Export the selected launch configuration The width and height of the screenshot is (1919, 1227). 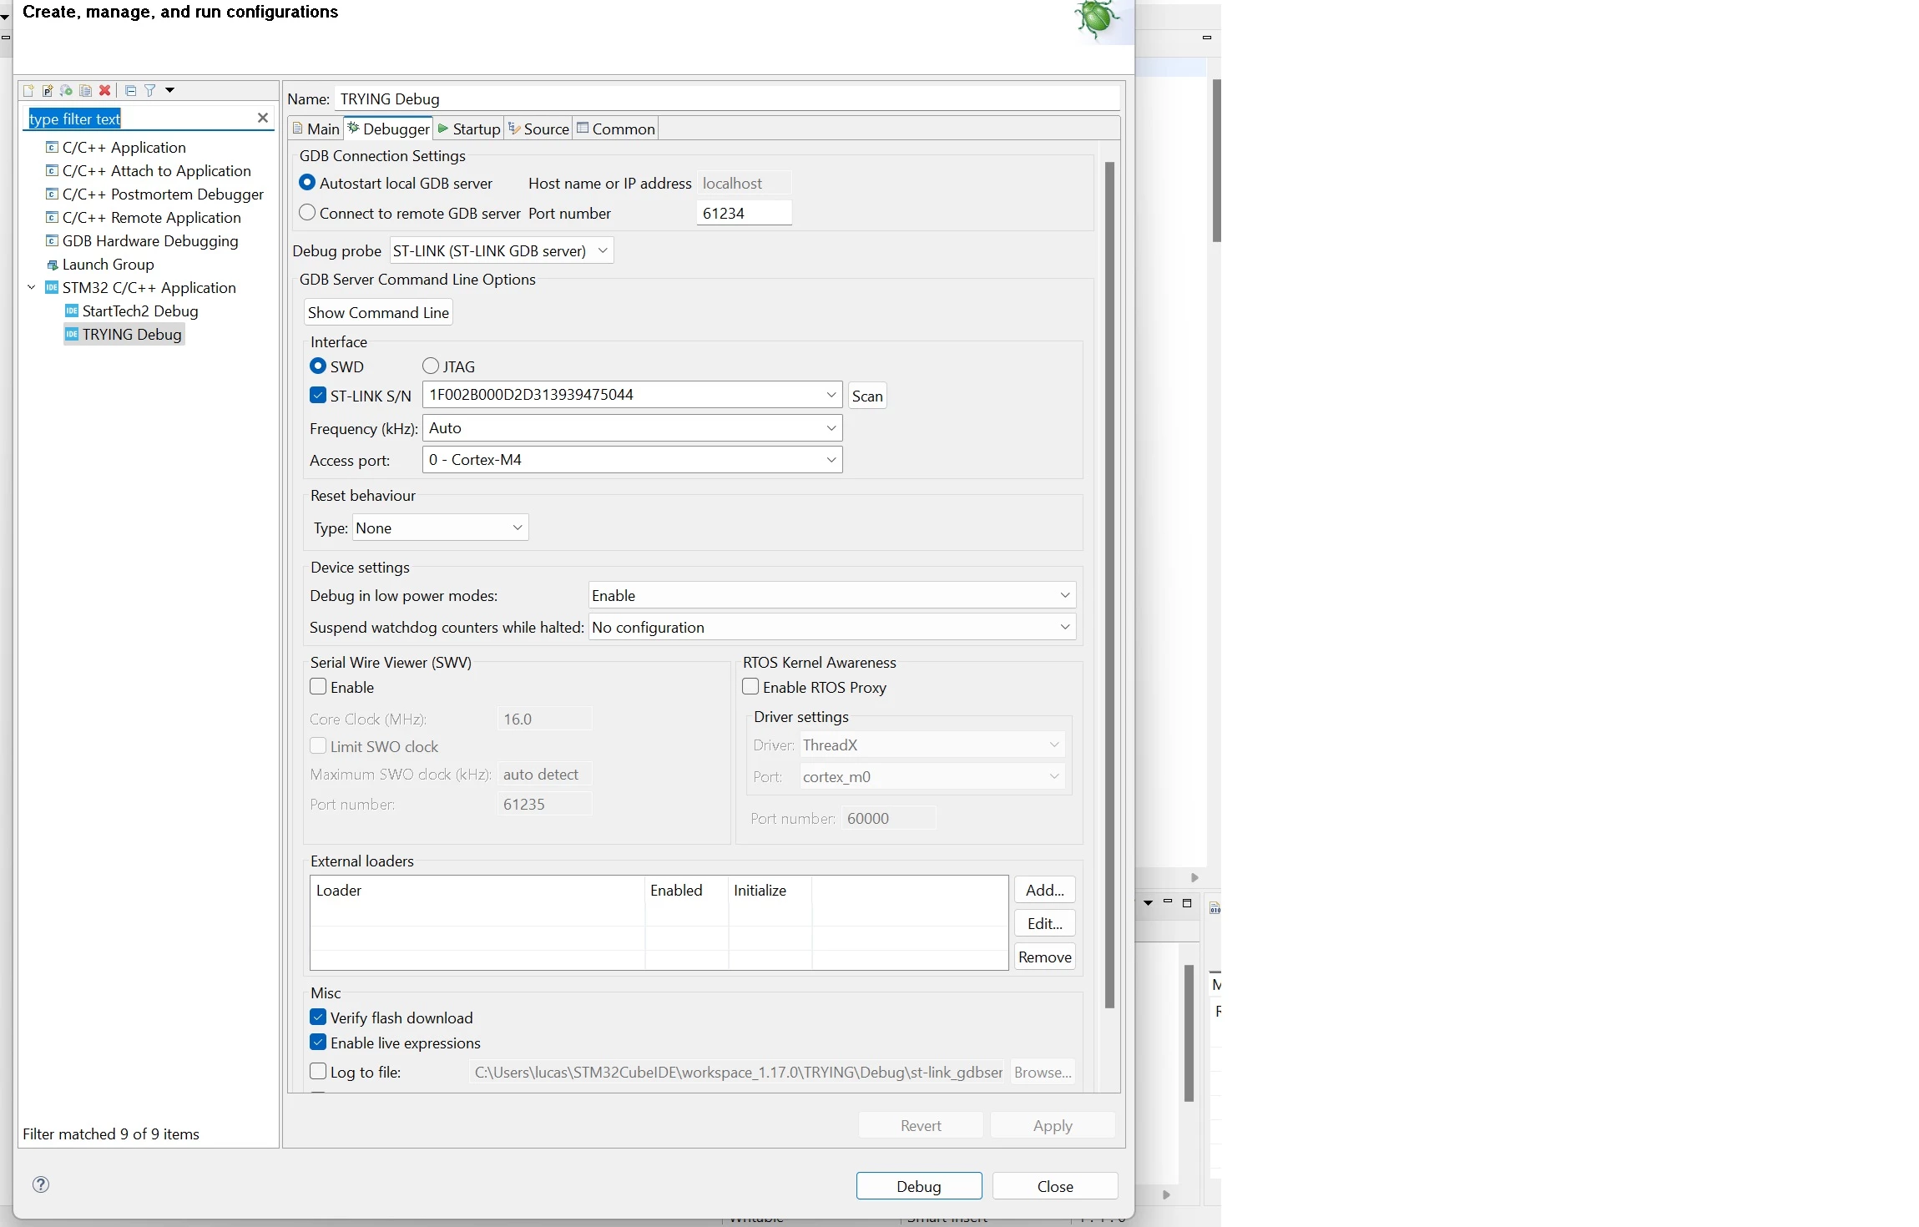click(67, 90)
